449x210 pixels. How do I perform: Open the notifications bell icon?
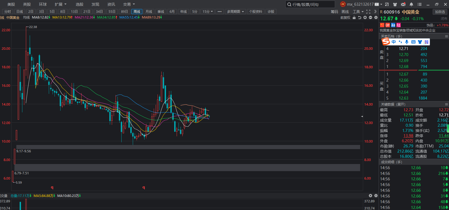point(411,4)
